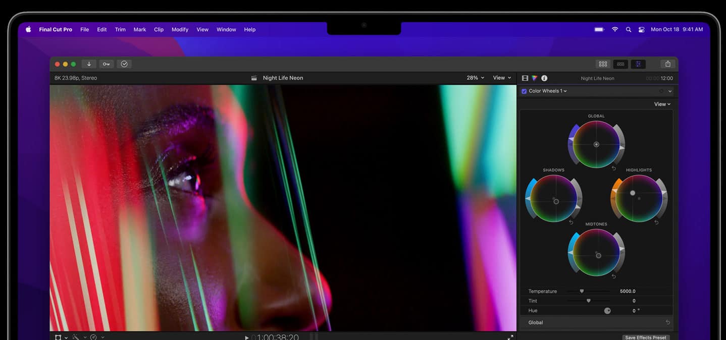The height and width of the screenshot is (340, 726).
Task: Open Control Center icon
Action: [642, 29]
